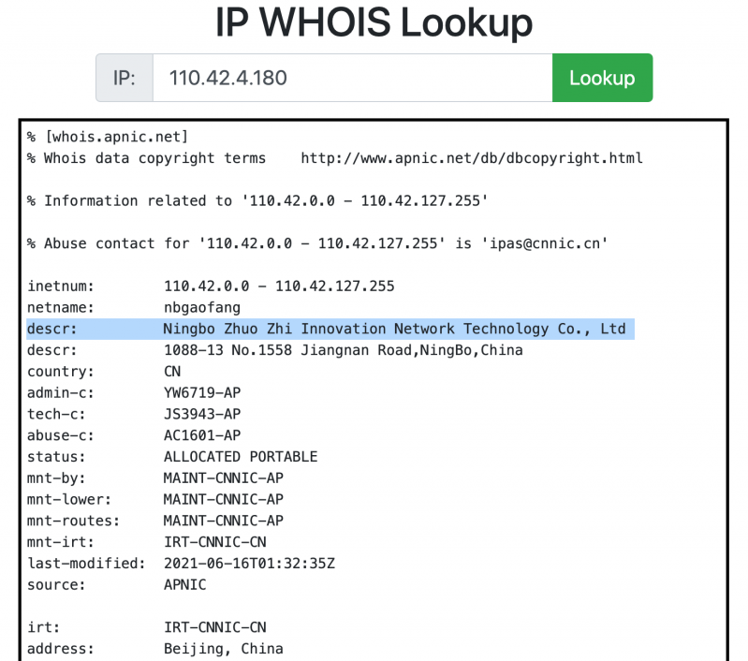Image resolution: width=748 pixels, height=661 pixels.
Task: Click the last-modified timestamp 2021-06-16T01:32:35Z
Action: coord(249,564)
